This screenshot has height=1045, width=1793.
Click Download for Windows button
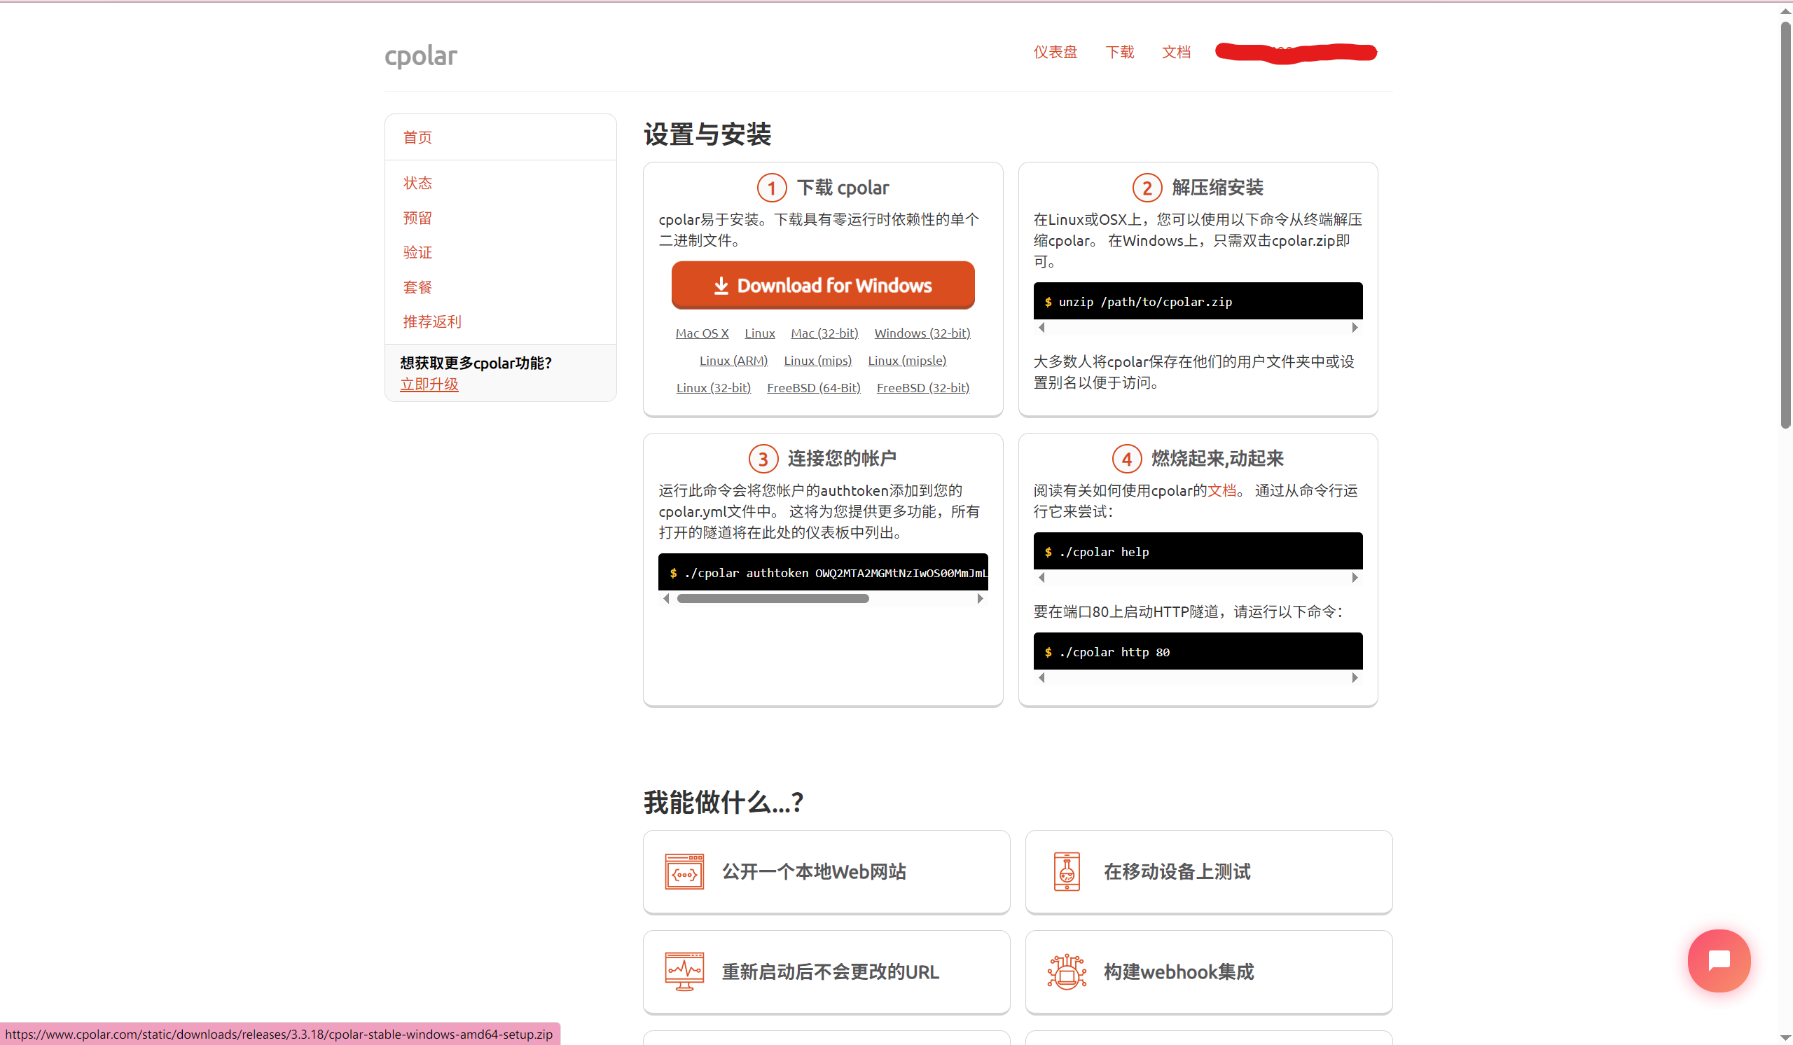pos(823,284)
